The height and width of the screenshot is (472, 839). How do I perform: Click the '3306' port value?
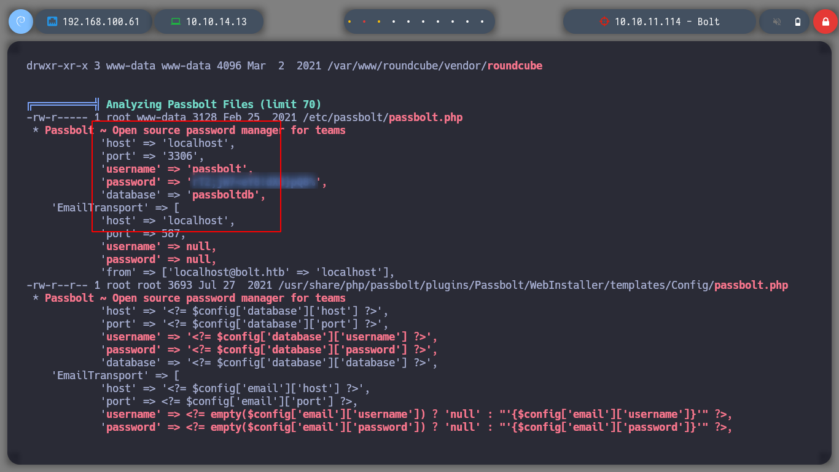[x=180, y=156]
